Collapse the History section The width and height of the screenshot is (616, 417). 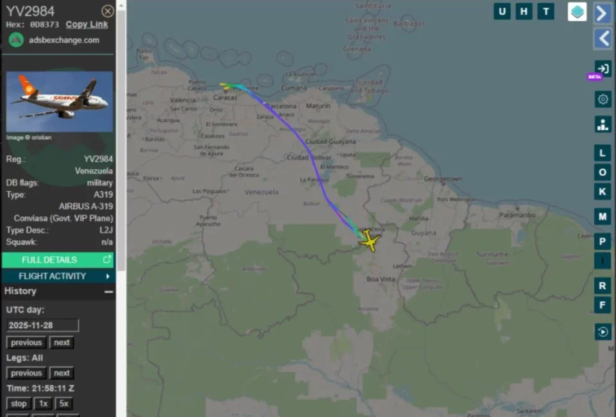click(x=109, y=292)
